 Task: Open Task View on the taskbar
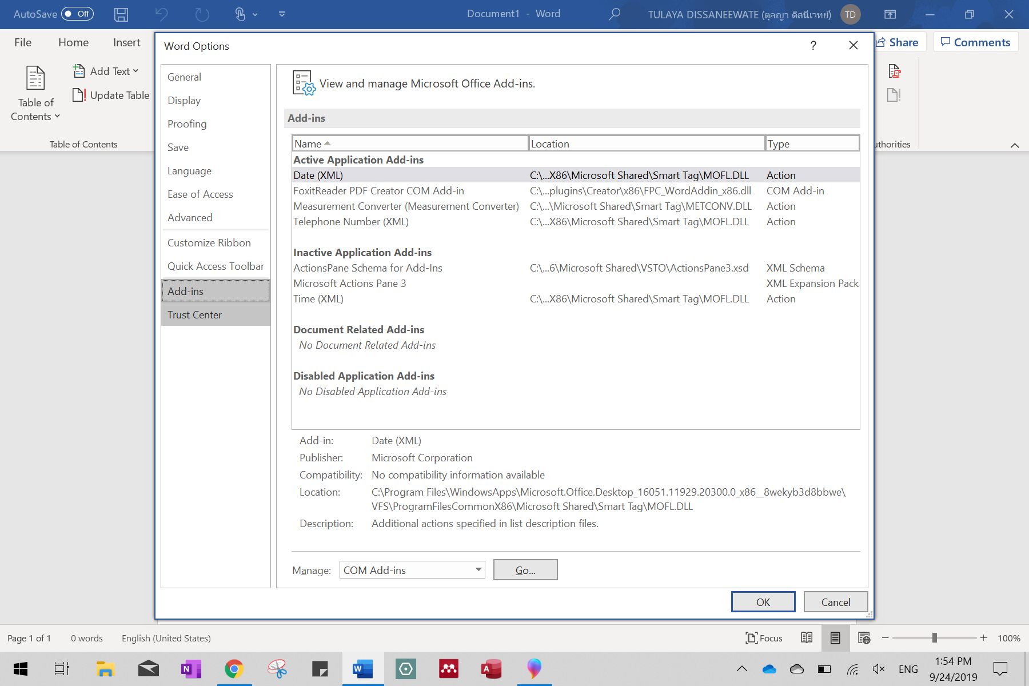[x=61, y=669]
